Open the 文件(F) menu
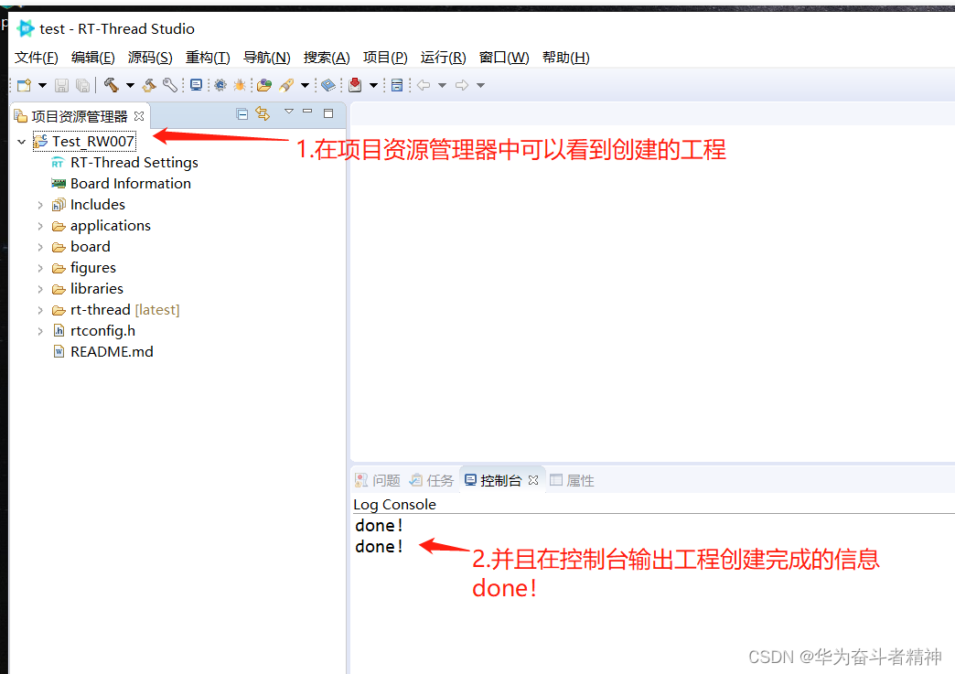The width and height of the screenshot is (955, 674). 37,58
